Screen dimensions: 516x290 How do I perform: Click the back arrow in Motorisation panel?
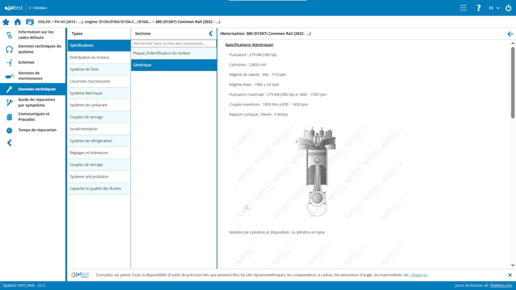pos(510,34)
